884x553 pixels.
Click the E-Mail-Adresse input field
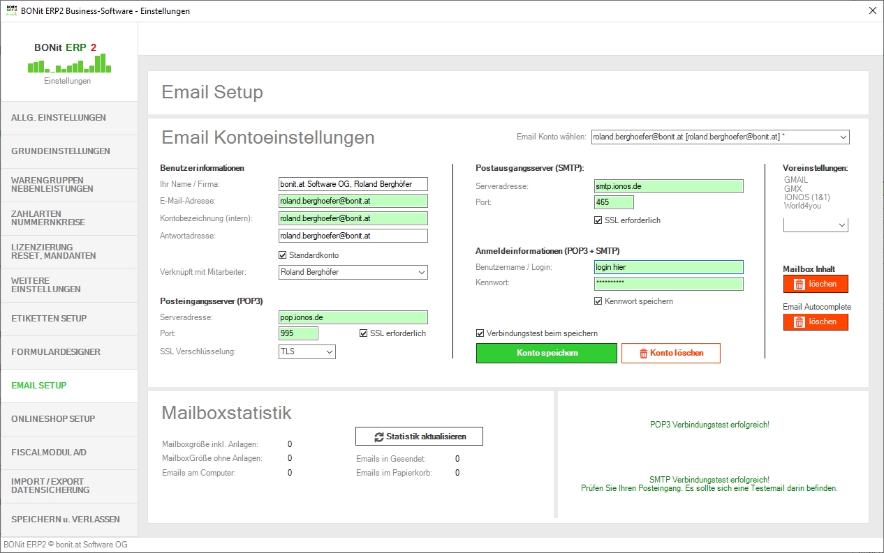[x=353, y=201]
